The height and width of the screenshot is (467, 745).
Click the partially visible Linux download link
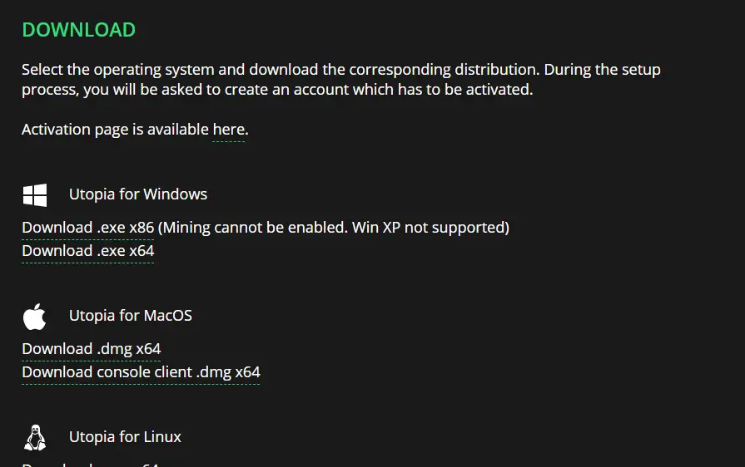click(x=90, y=465)
